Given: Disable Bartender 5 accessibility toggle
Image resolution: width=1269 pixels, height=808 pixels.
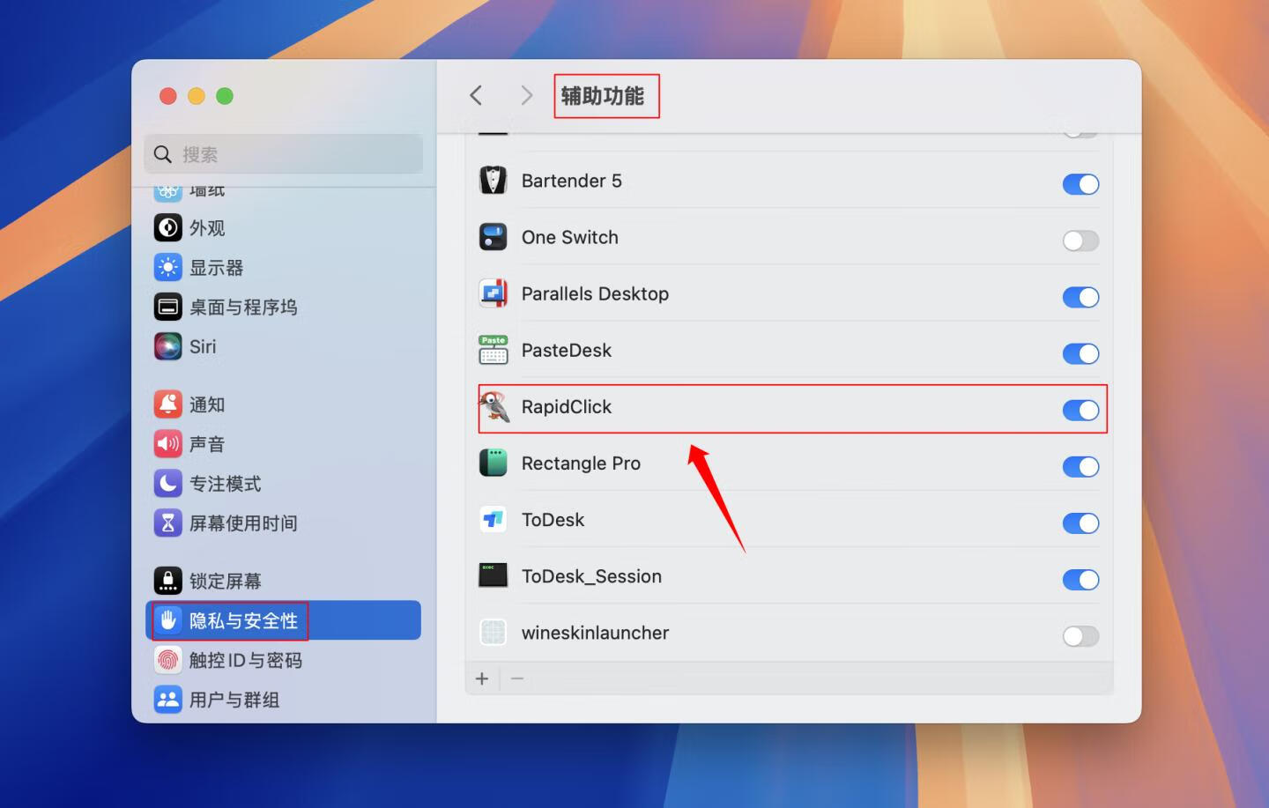Looking at the screenshot, I should pyautogui.click(x=1080, y=184).
